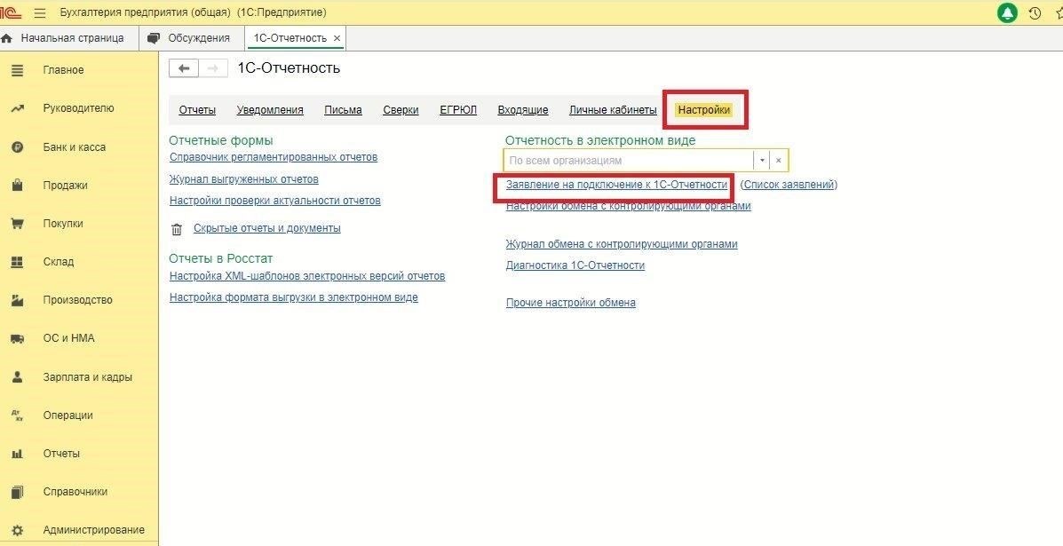This screenshot has width=1063, height=546.
Task: Go forward with the right arrow button
Action: tap(212, 68)
